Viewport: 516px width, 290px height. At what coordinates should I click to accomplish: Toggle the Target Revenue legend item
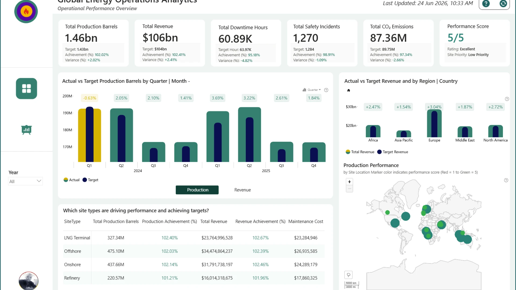[393, 152]
